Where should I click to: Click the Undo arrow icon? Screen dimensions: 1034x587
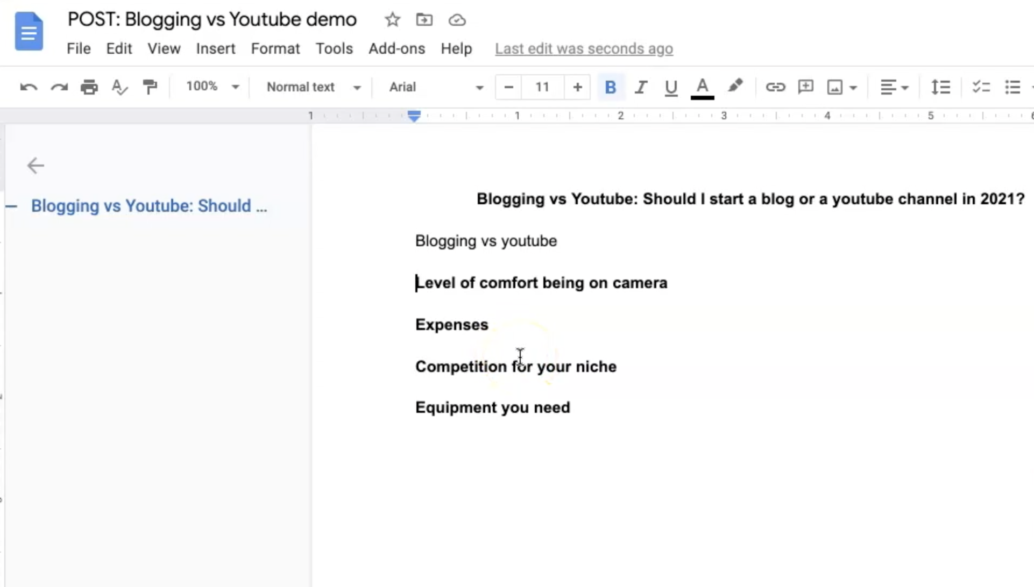29,87
